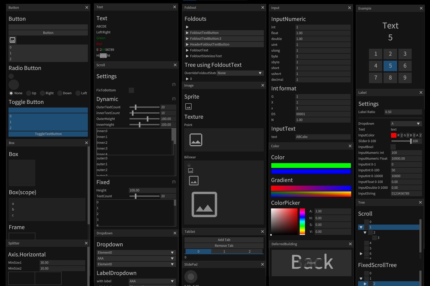
Task: Adjust the OuterTextCount slider
Action: tap(135, 107)
